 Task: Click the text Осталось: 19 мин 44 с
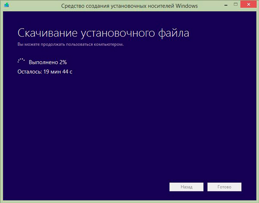point(45,72)
